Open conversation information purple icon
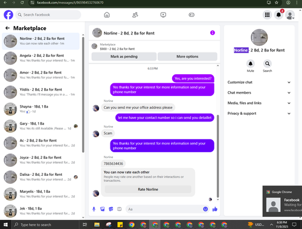Image resolution: width=302 pixels, height=229 pixels. coord(213,33)
